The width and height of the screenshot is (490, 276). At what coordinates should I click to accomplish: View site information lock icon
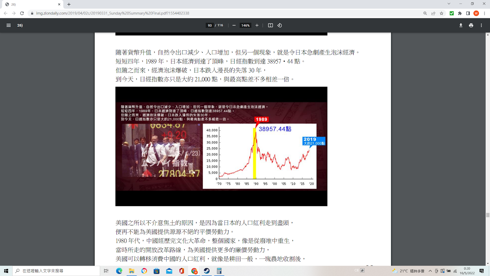(32, 13)
